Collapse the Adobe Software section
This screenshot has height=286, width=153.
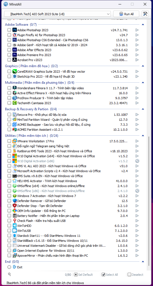click(143, 24)
